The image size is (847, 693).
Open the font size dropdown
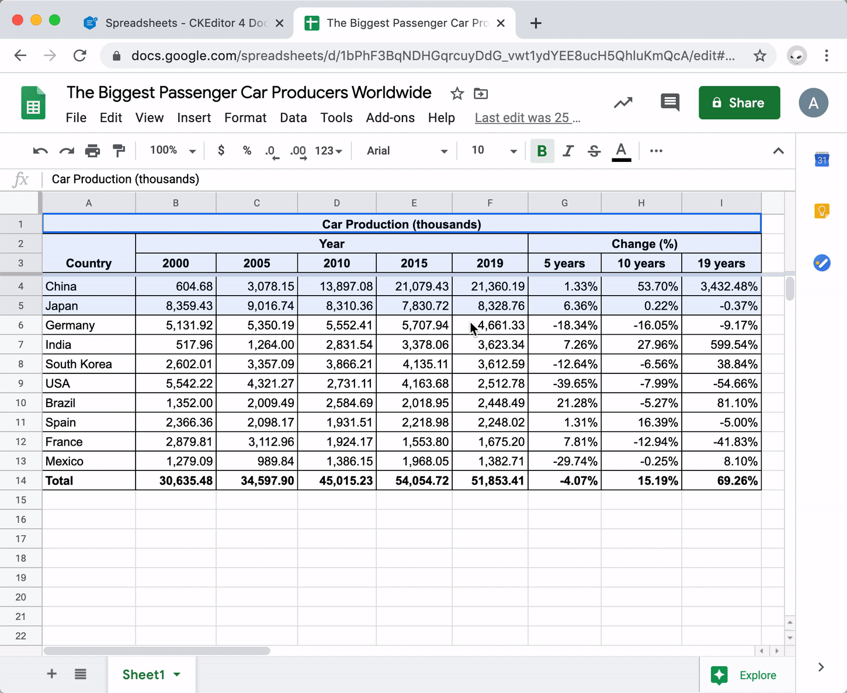coord(494,151)
